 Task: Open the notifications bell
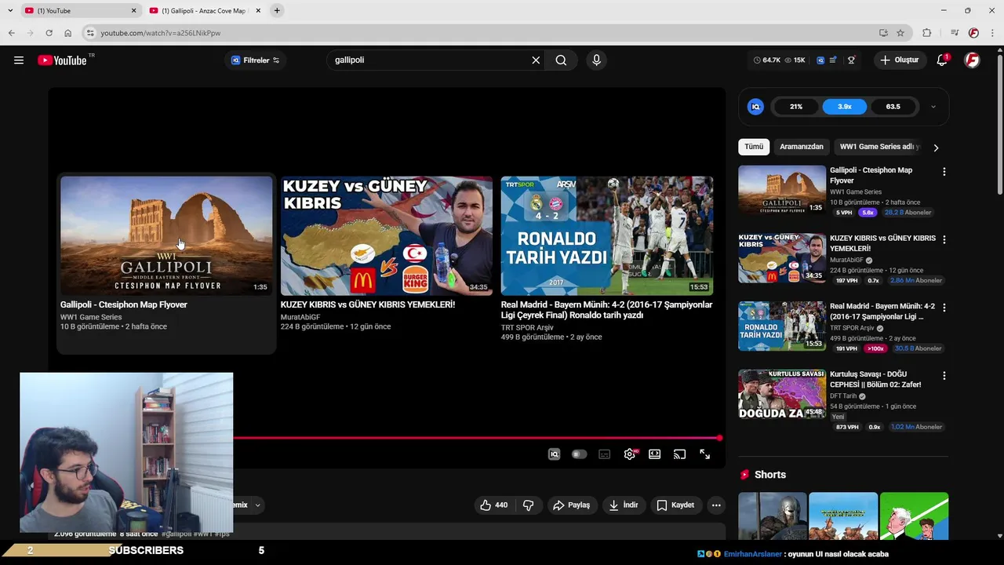pos(942,60)
